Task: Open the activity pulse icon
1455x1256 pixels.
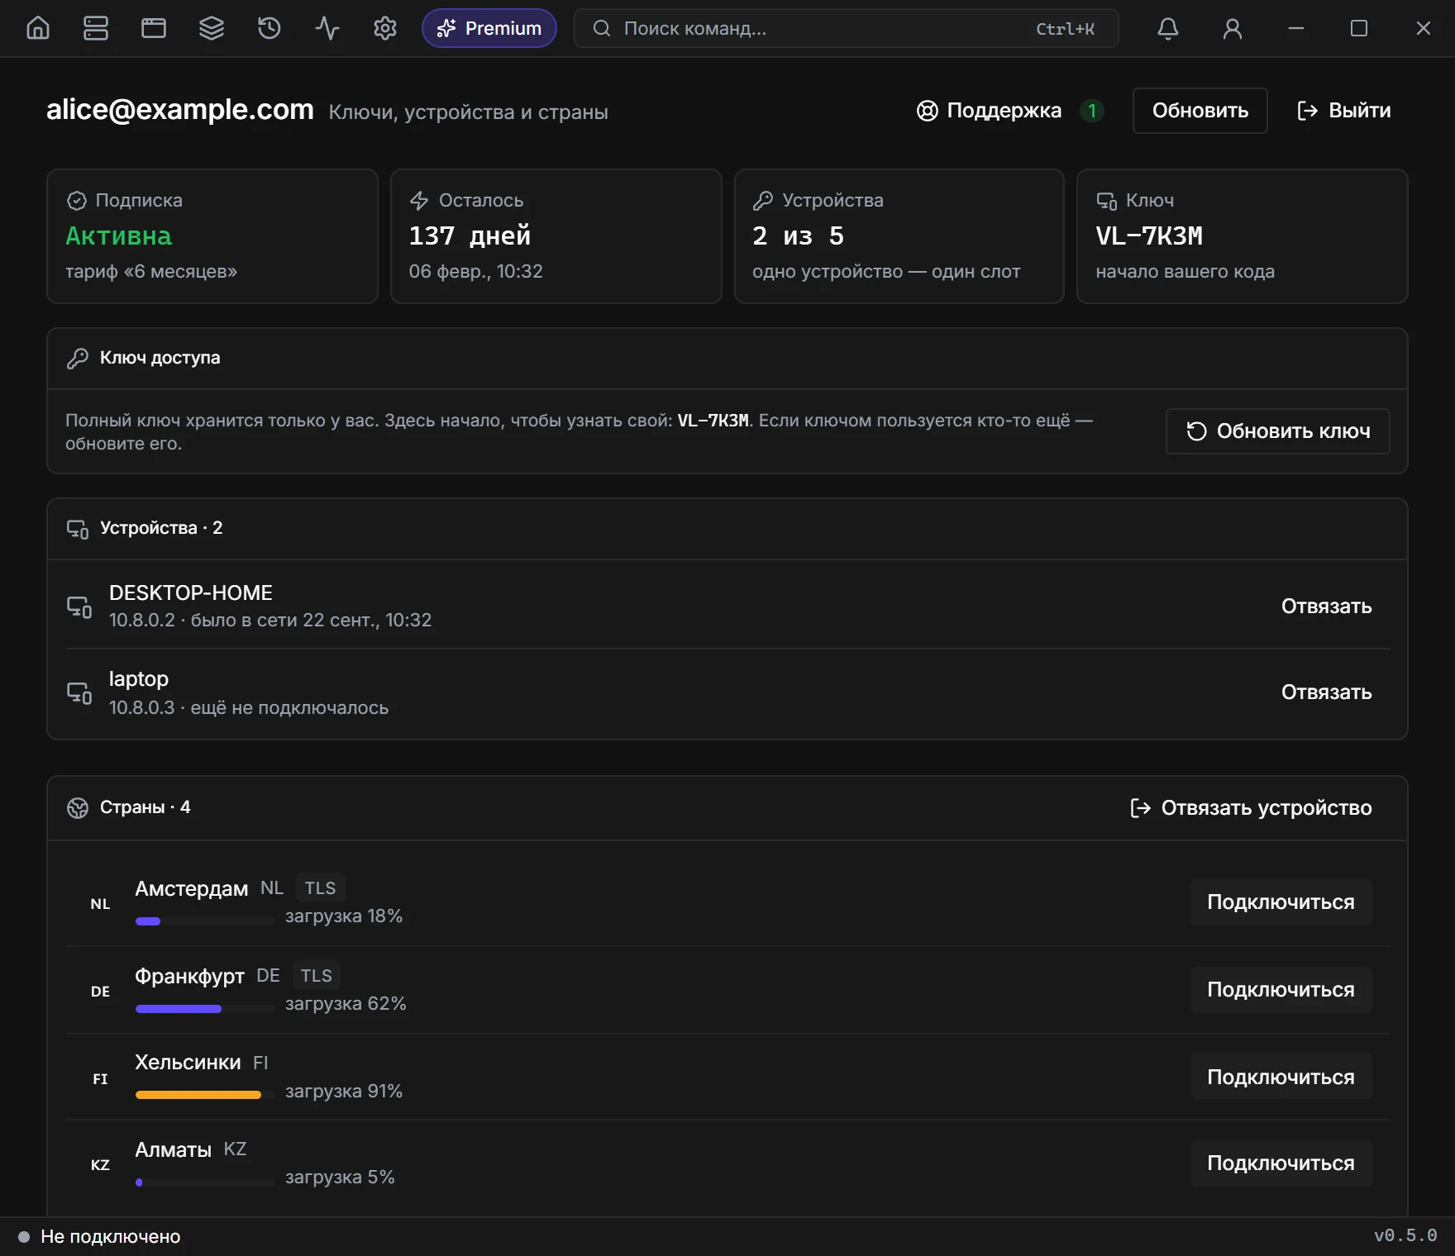Action: (x=327, y=28)
